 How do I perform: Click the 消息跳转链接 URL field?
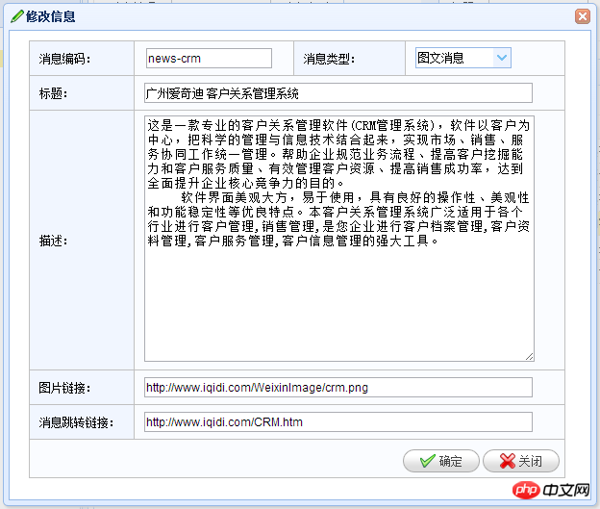[338, 422]
